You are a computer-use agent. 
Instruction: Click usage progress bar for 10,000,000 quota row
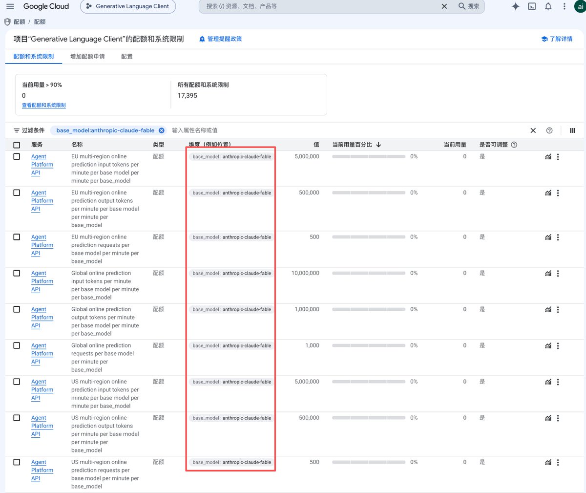pyautogui.click(x=369, y=273)
